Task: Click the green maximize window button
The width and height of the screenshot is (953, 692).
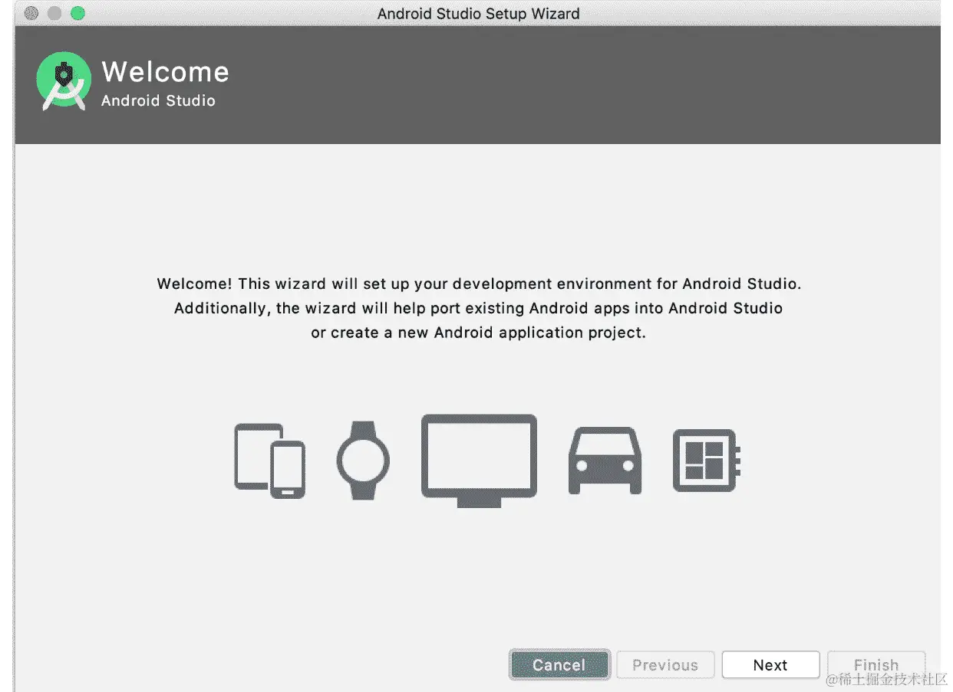Action: coord(77,13)
